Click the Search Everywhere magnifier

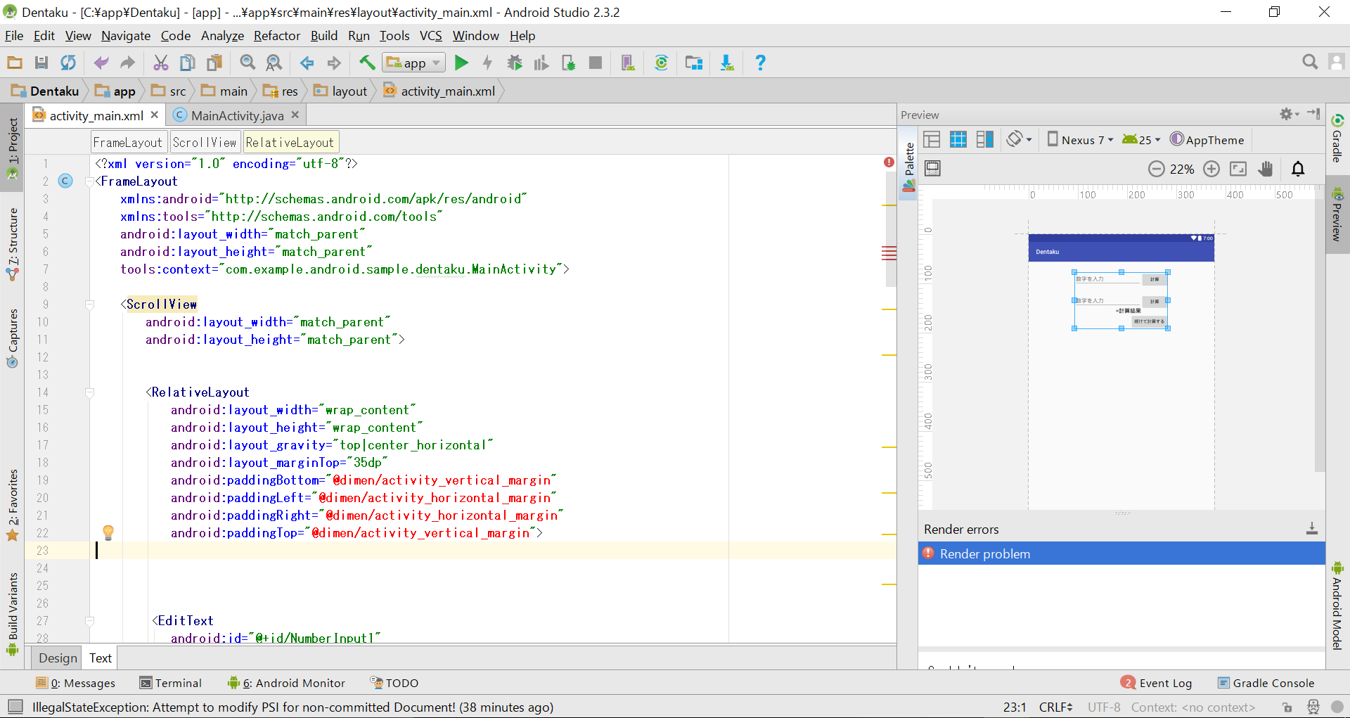pyautogui.click(x=1310, y=63)
